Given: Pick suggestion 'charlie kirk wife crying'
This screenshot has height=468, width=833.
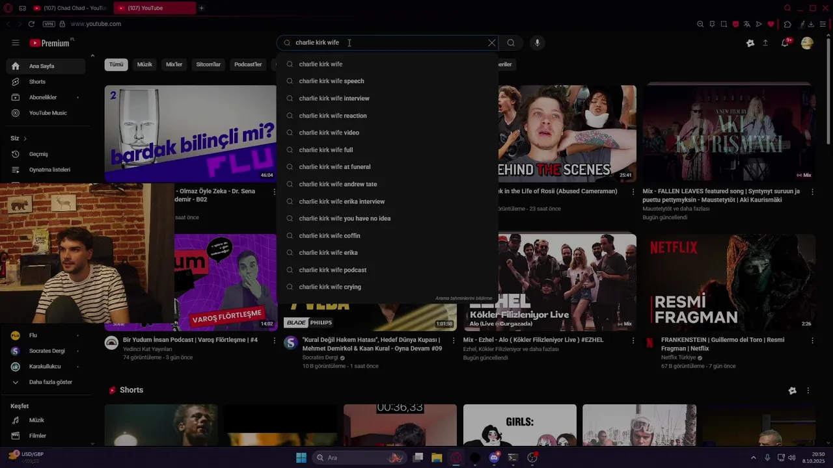Looking at the screenshot, I should (387, 287).
